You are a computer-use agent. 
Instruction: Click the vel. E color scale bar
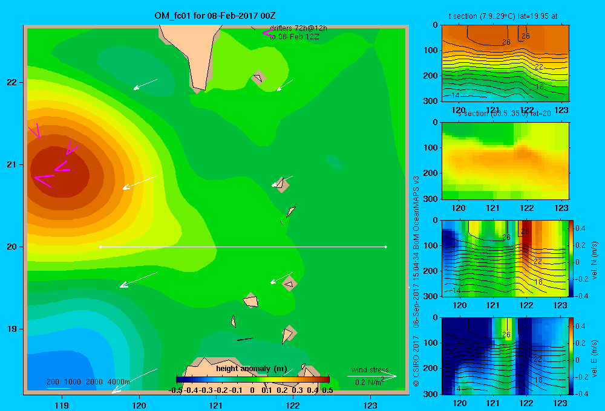click(571, 355)
